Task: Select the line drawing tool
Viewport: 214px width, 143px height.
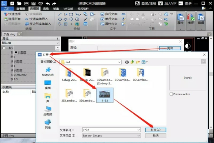Action: click(60, 14)
